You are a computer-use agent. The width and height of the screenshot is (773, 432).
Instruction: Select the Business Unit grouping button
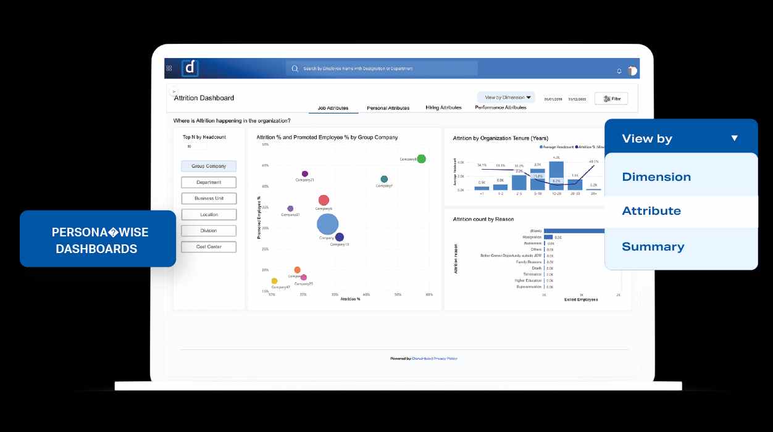(x=209, y=199)
